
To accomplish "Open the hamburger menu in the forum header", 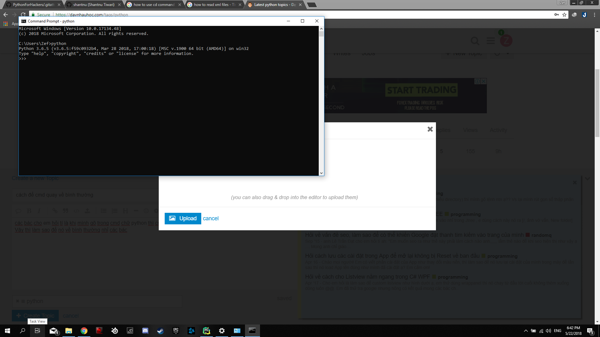I will [x=490, y=41].
